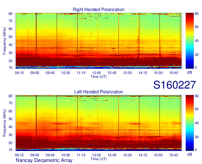Click the 70 MHz tick on the top frequency axis
The width and height of the screenshot is (202, 164).
pyautogui.click(x=10, y=21)
